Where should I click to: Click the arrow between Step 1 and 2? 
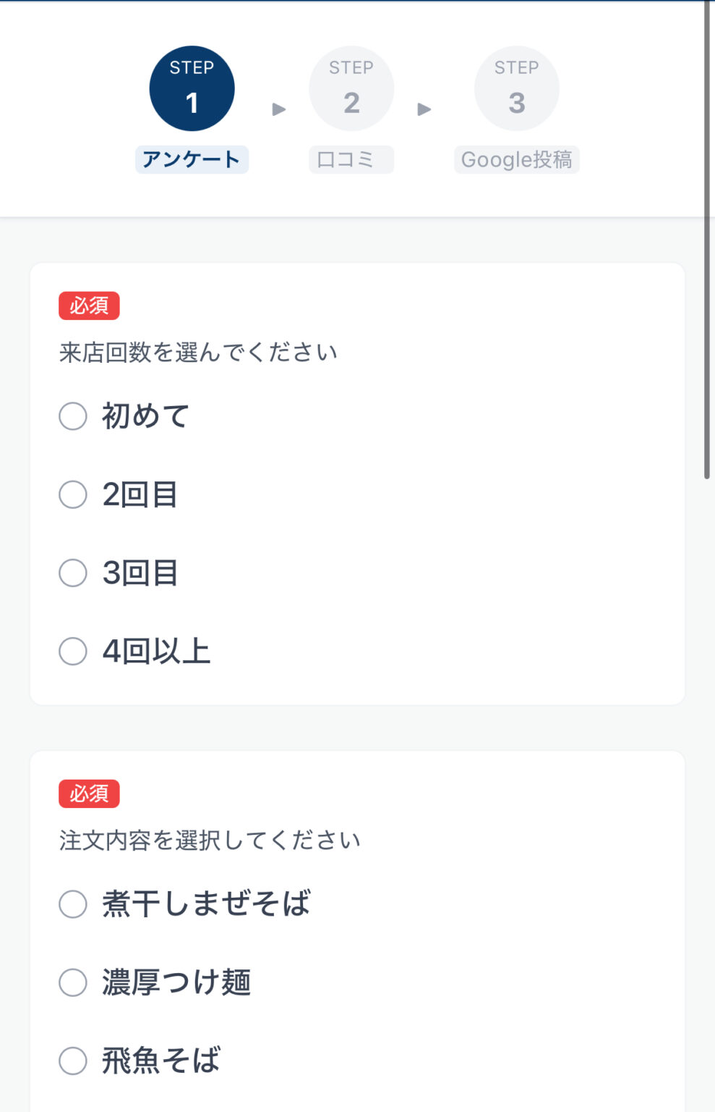point(279,109)
